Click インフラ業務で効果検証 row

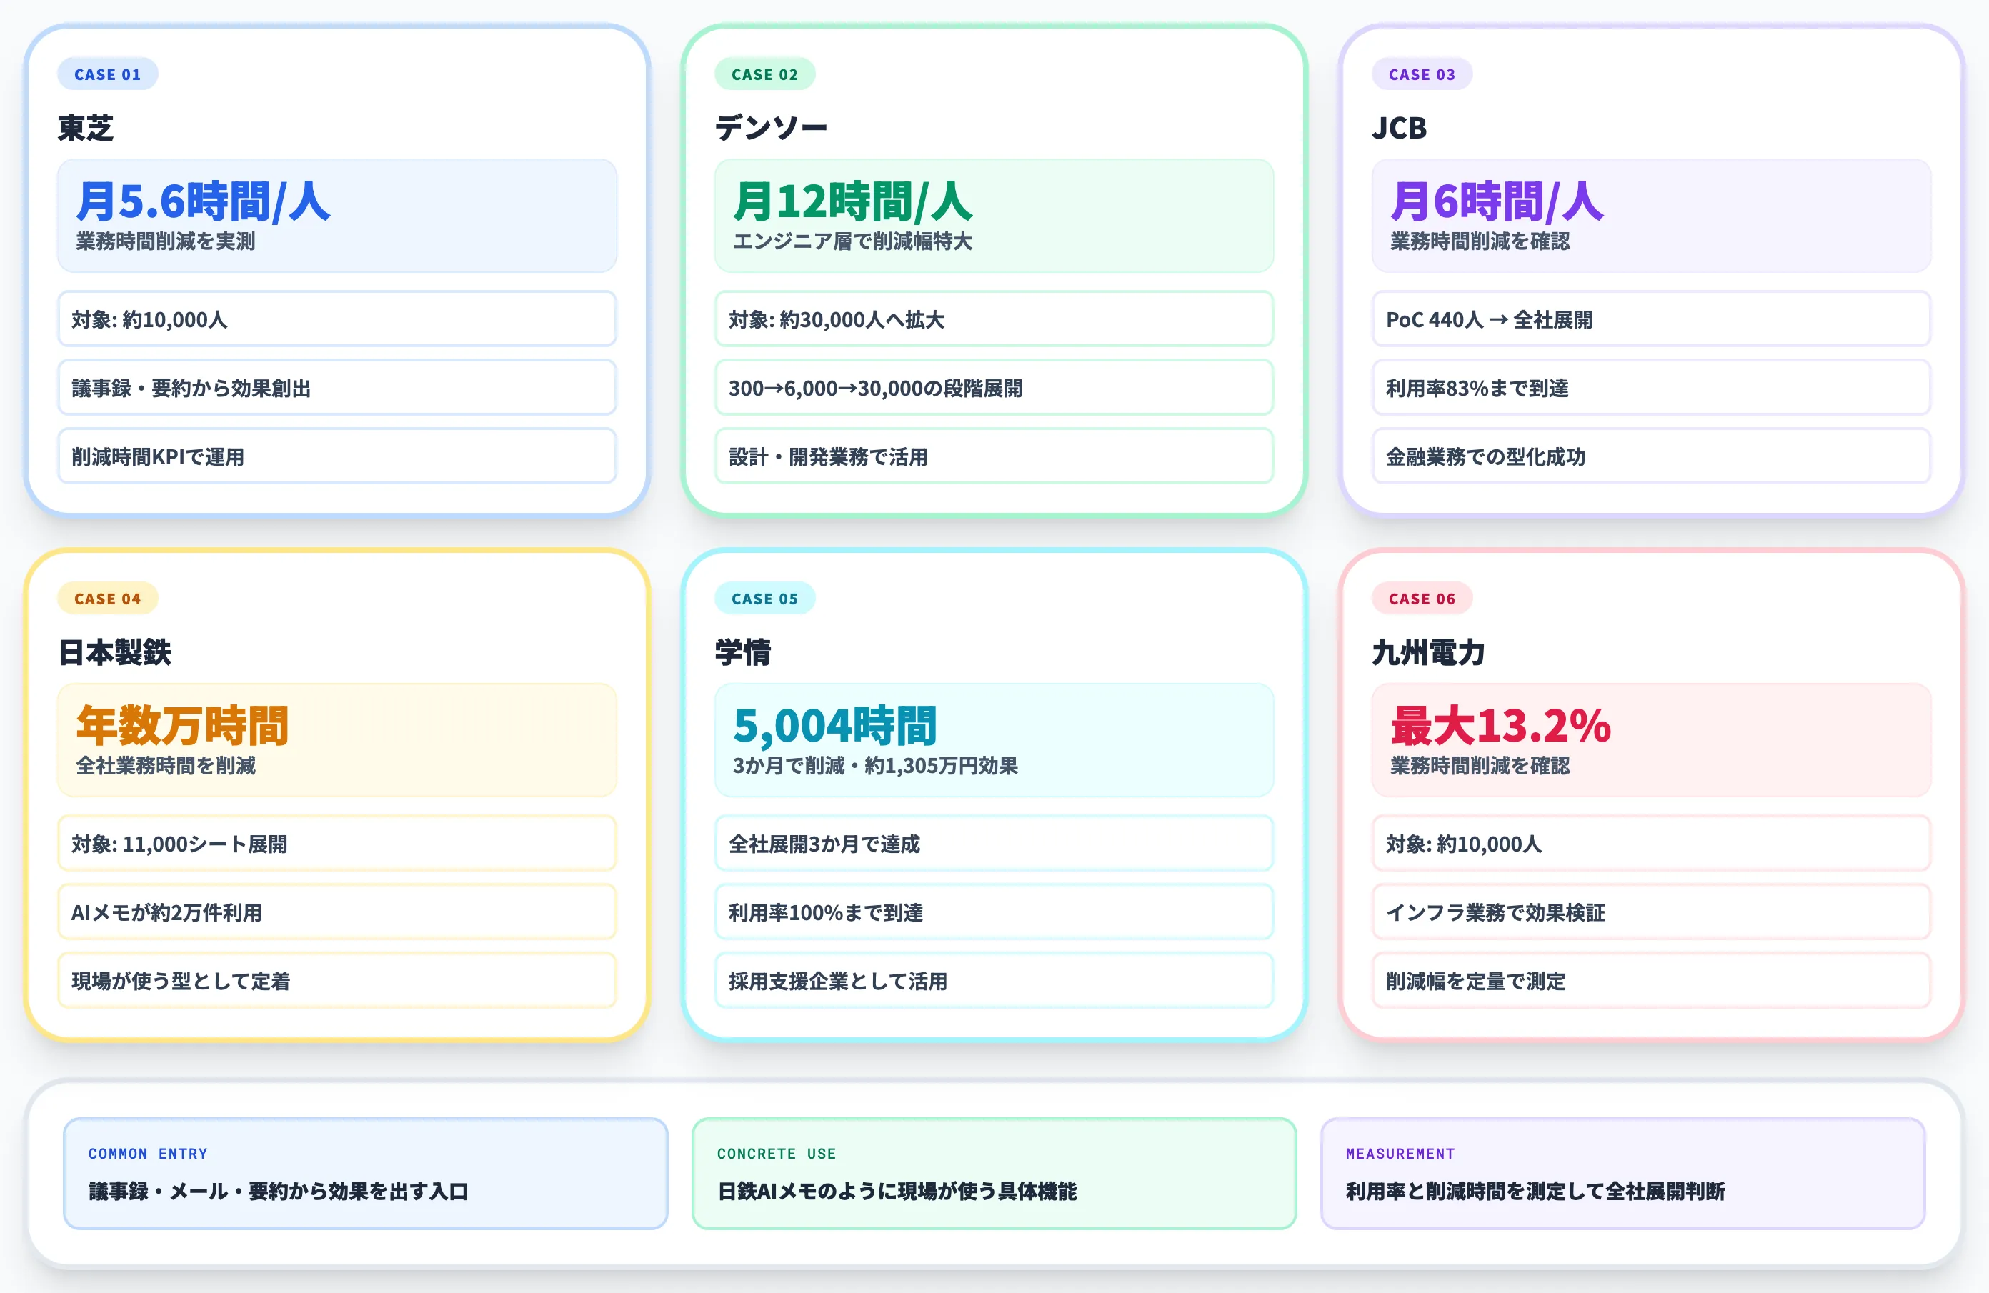[1651, 912]
